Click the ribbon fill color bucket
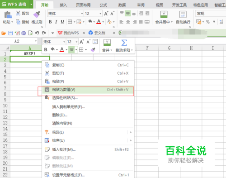Image resolution: width=226 pixels, height=178 pixels. click(x=90, y=22)
